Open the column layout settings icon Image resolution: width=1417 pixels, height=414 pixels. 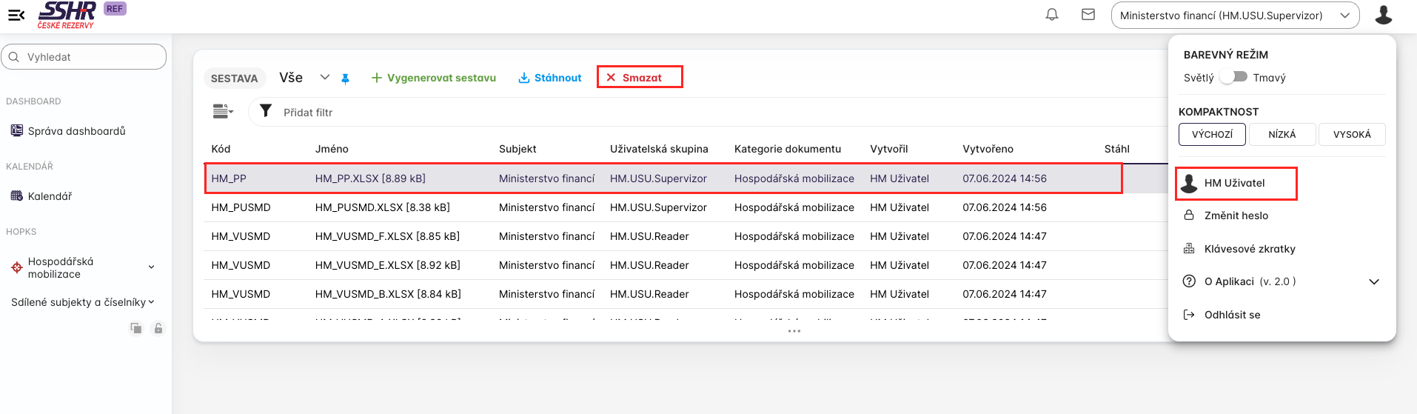223,112
